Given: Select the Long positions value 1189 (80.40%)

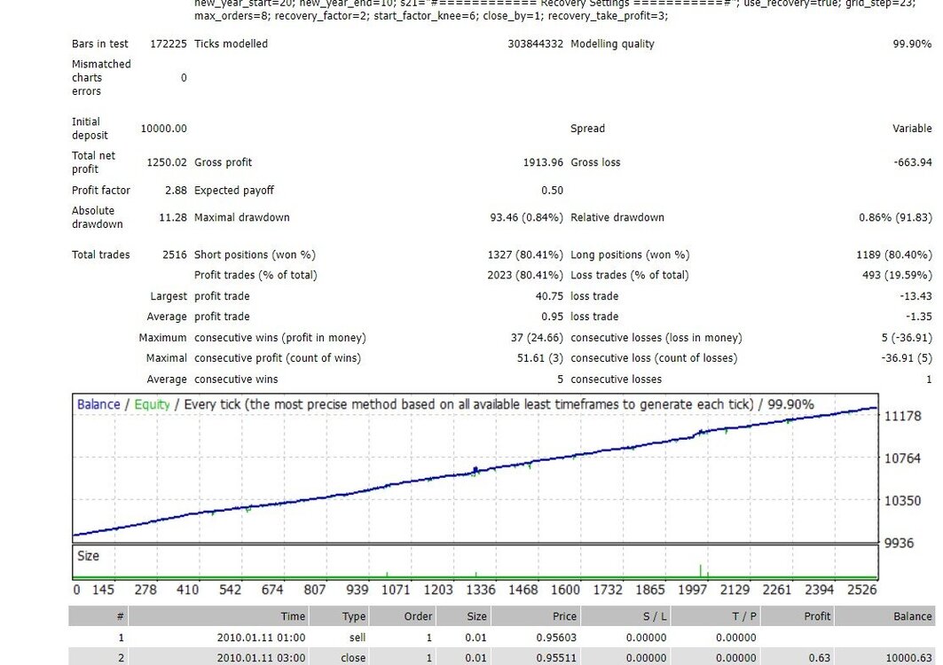Looking at the screenshot, I should (894, 255).
